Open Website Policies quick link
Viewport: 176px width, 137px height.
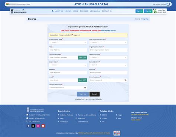click(66, 115)
